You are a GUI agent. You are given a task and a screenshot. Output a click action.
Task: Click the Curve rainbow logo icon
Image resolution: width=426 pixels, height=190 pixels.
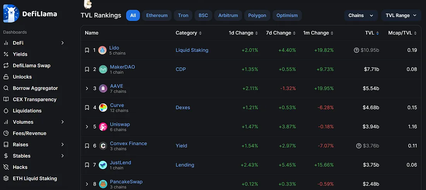click(103, 107)
